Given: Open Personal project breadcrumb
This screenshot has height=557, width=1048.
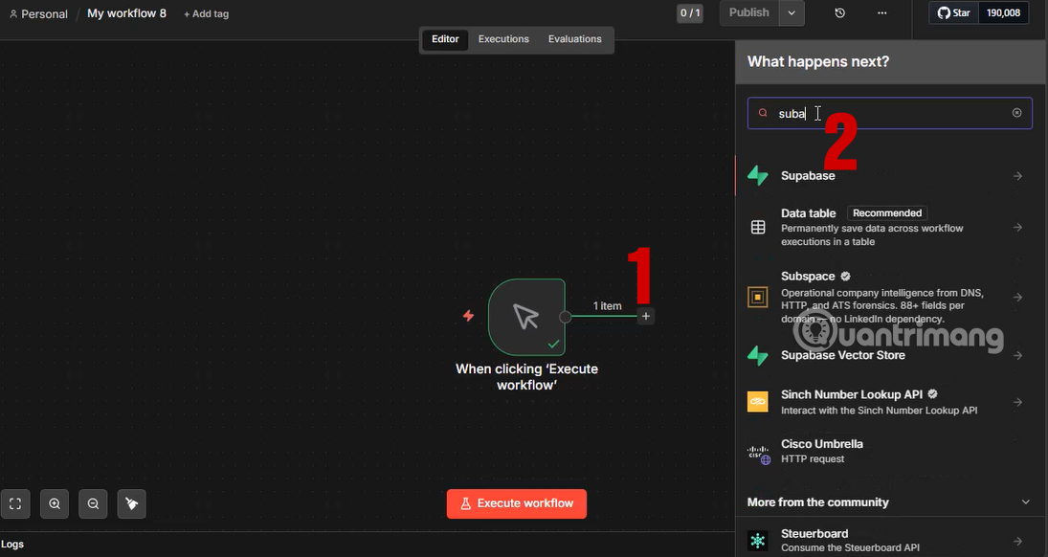Looking at the screenshot, I should pyautogui.click(x=38, y=13).
